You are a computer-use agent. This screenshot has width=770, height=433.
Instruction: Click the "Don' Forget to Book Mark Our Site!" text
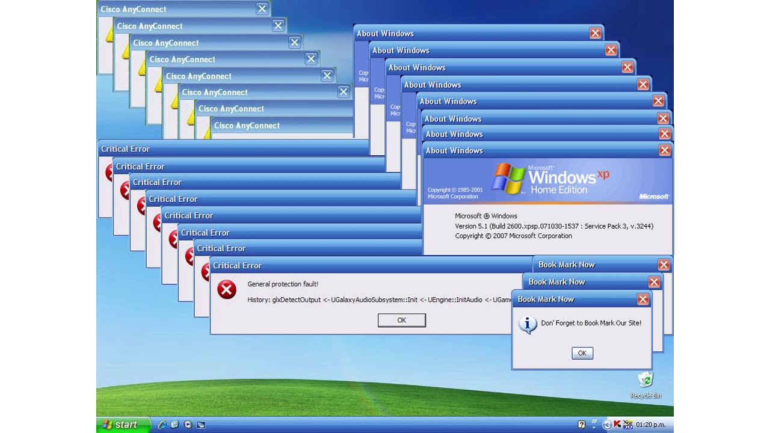(x=591, y=323)
